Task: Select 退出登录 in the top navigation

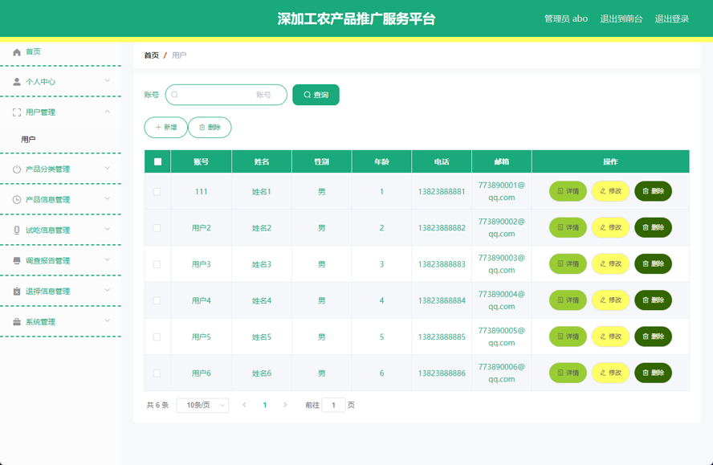Action: (672, 18)
